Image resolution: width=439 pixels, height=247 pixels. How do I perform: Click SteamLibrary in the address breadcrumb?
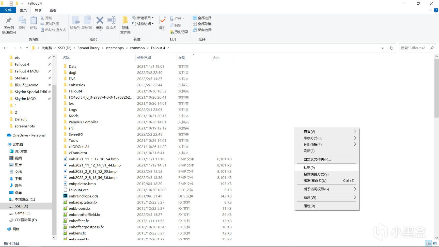88,48
